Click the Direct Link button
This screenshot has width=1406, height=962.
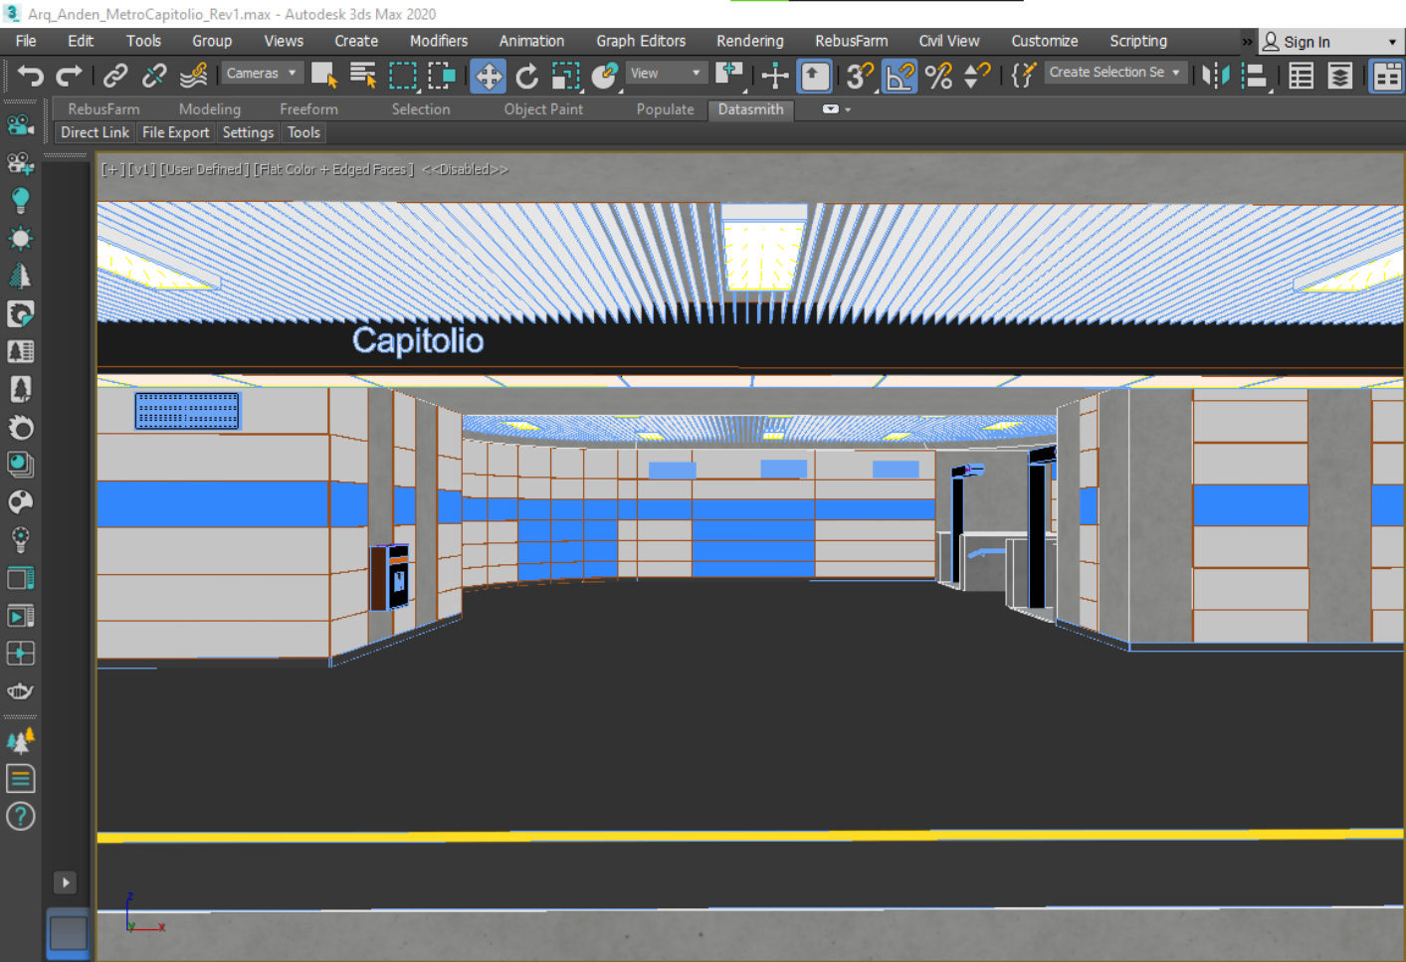[95, 132]
